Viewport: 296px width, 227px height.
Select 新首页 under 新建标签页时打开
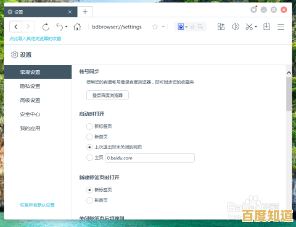point(89,200)
